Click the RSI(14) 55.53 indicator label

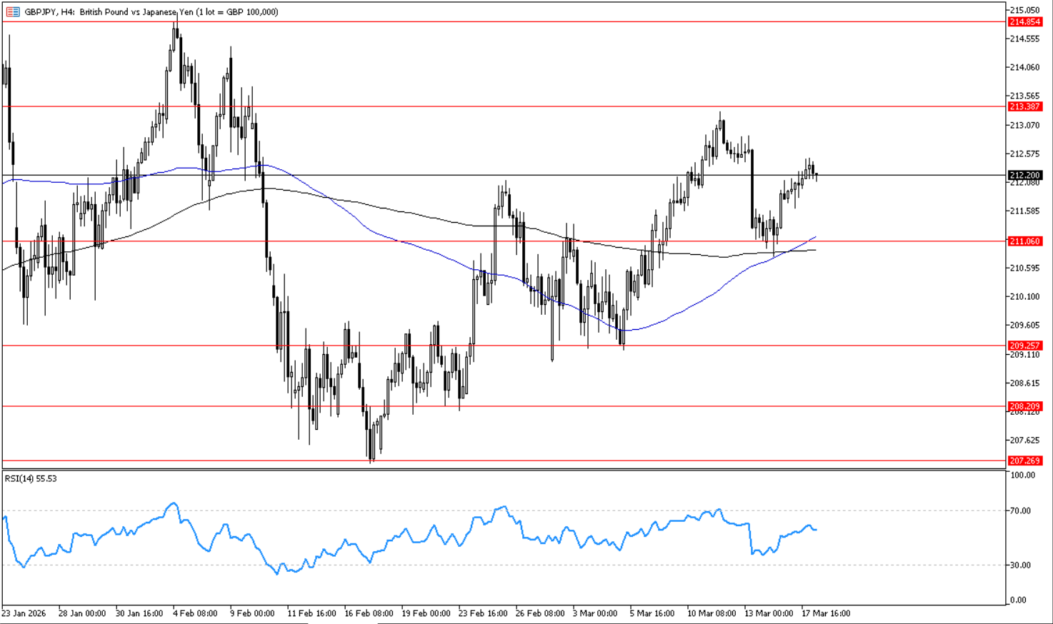[x=31, y=478]
